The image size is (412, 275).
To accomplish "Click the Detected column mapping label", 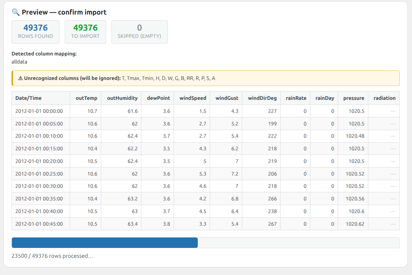I will click(x=44, y=54).
